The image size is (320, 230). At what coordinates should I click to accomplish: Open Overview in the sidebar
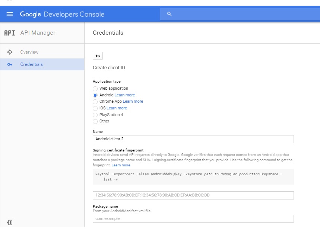pyautogui.click(x=29, y=52)
